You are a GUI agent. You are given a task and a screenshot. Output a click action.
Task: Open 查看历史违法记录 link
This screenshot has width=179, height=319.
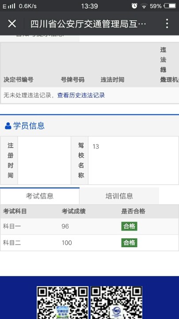pyautogui.click(x=81, y=95)
